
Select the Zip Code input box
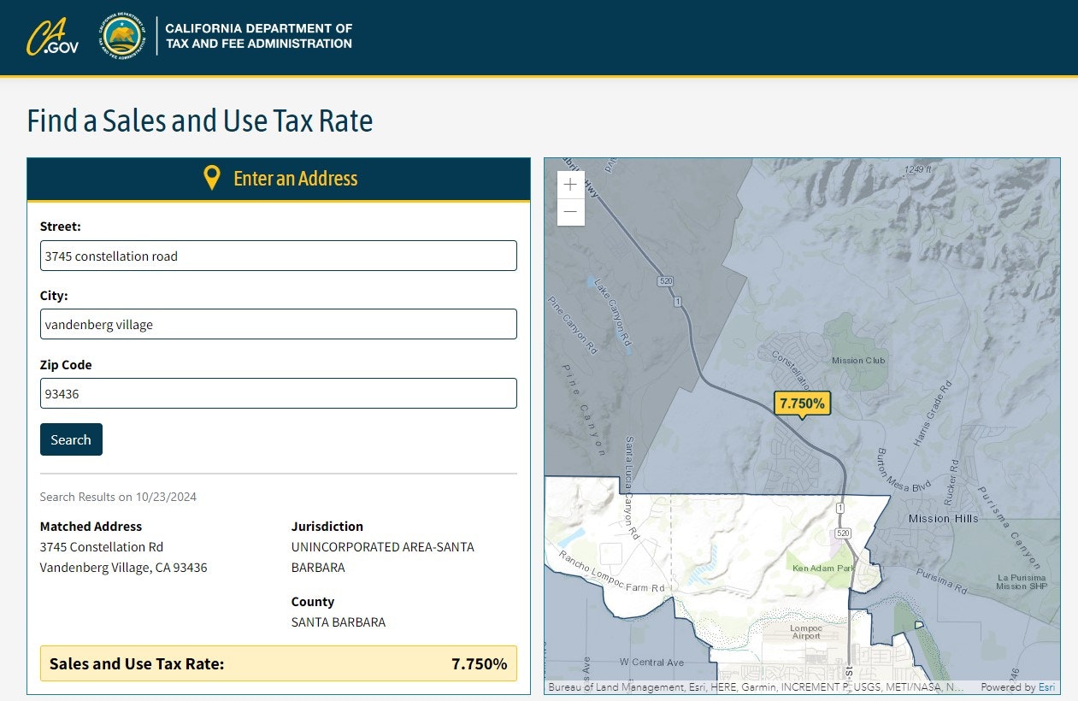pos(278,393)
